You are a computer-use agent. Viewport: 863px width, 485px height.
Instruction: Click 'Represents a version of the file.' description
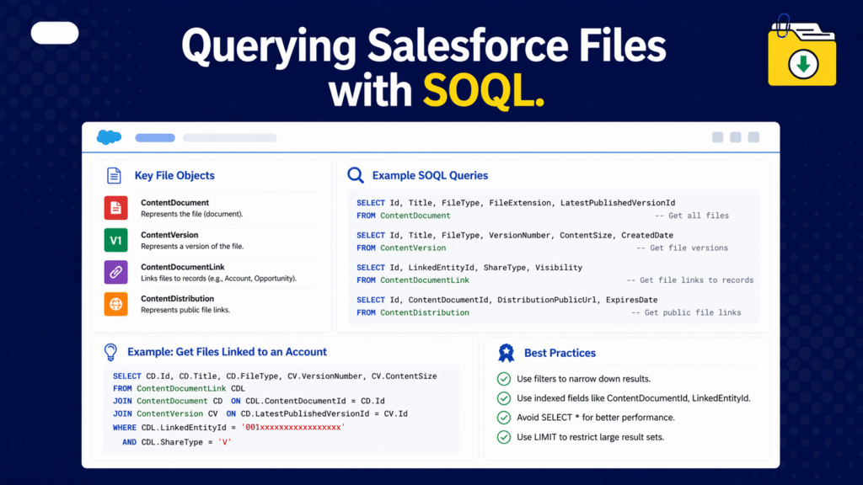(192, 247)
